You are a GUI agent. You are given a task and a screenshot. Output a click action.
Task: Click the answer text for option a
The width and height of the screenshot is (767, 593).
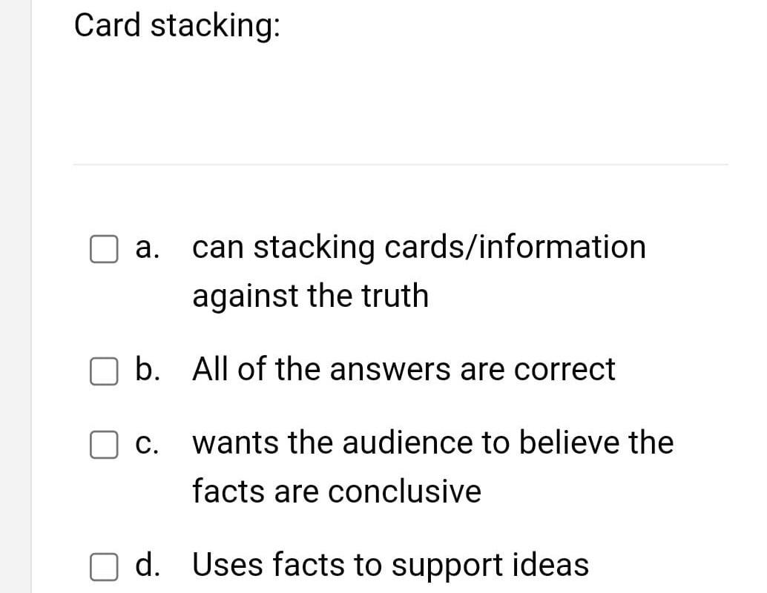419,248
